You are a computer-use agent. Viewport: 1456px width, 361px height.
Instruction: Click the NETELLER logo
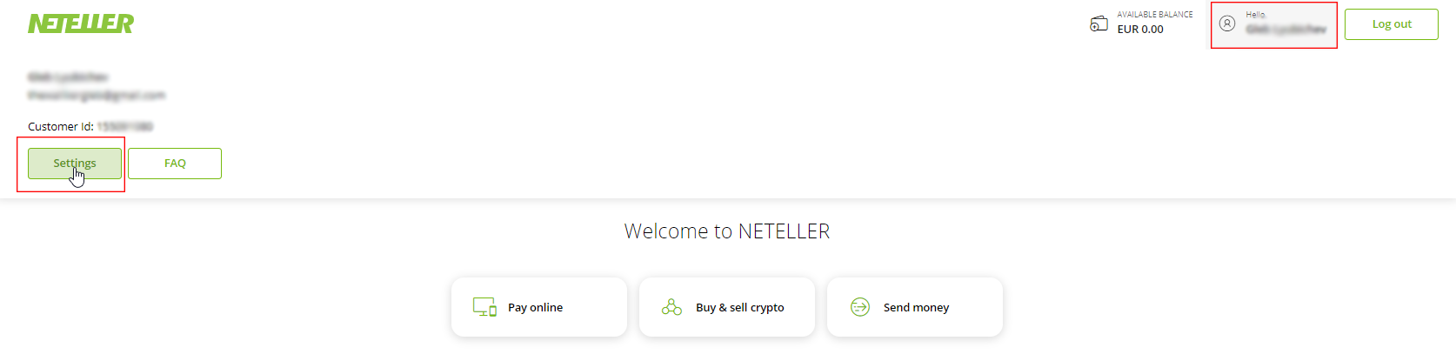81,23
